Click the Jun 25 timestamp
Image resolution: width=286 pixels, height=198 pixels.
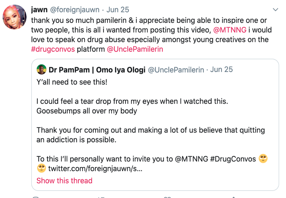point(117,10)
